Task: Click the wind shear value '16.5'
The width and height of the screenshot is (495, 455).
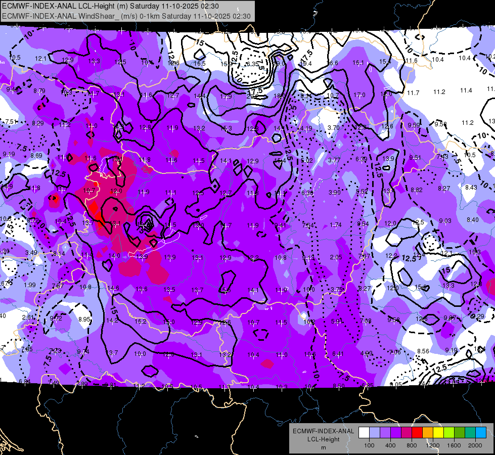Action: [x=200, y=64]
